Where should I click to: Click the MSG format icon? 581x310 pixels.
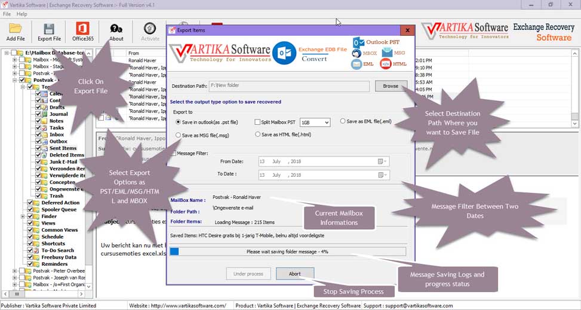(387, 53)
